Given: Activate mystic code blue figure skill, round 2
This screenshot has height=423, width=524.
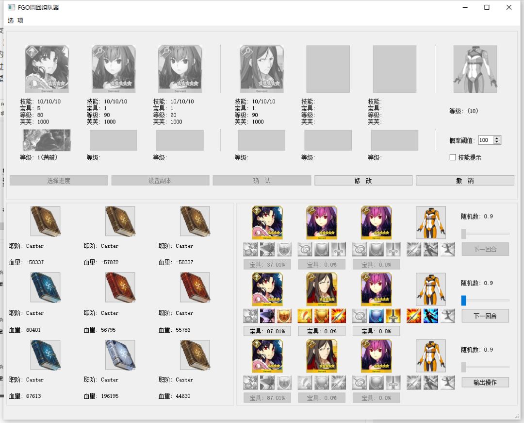Looking at the screenshot, I should click(430, 316).
